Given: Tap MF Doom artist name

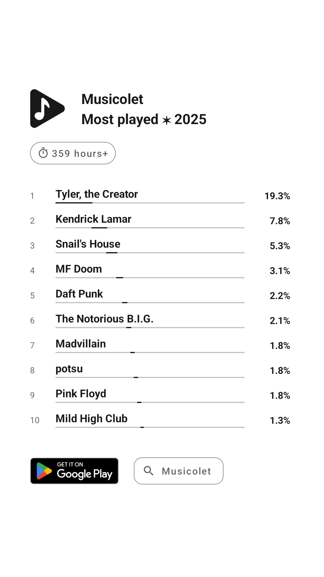Looking at the screenshot, I should click(79, 269).
